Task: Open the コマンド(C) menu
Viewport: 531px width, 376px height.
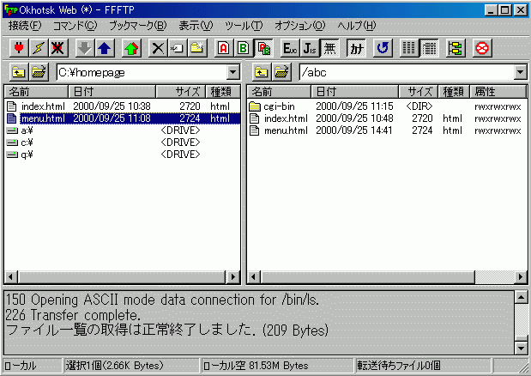Action: click(x=75, y=26)
